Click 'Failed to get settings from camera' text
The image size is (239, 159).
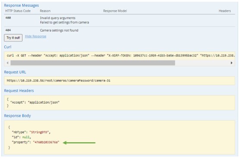pyautogui.click(x=65, y=22)
